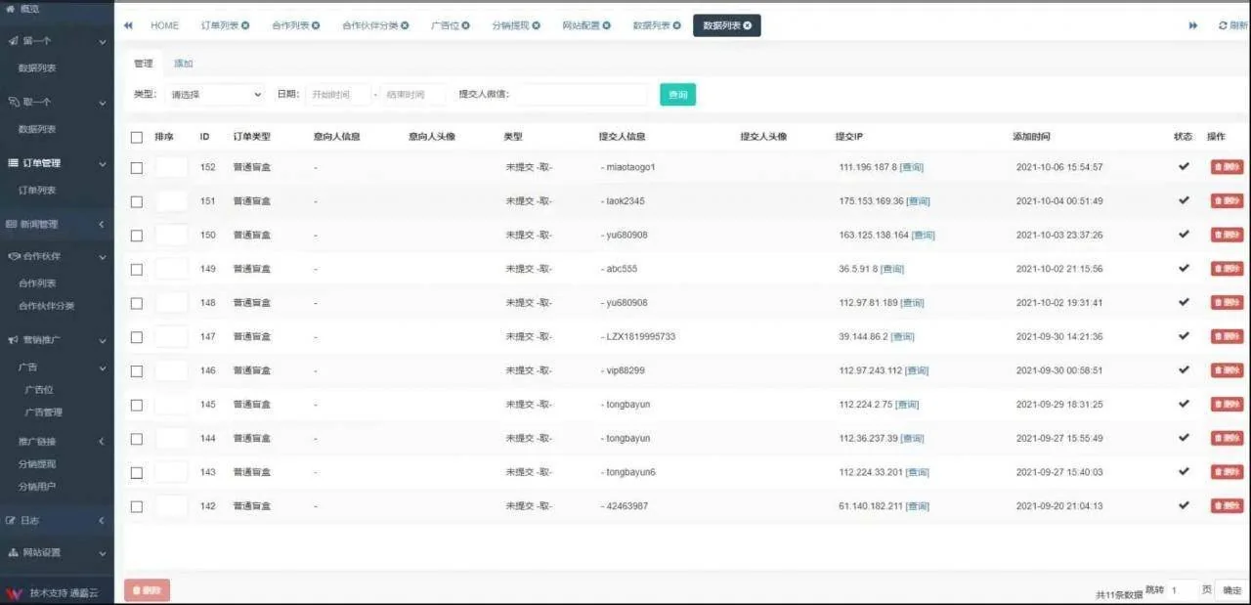The height and width of the screenshot is (605, 1251).
Task: Open 网站设置 via its gear icon in sidebar
Action: pyautogui.click(x=16, y=552)
